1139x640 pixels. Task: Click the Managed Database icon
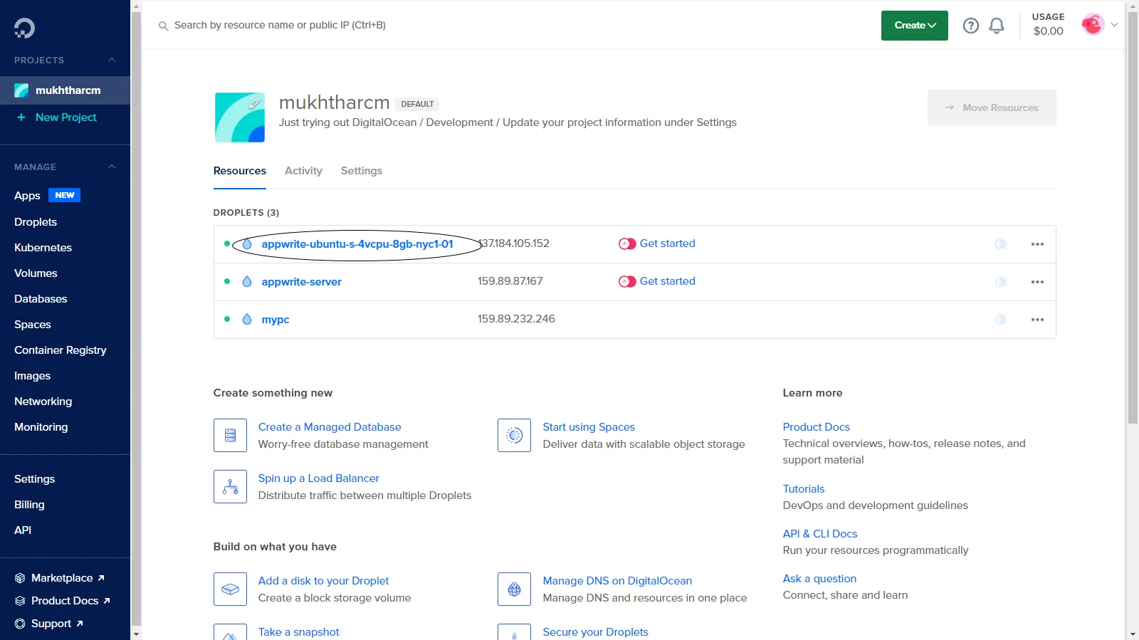click(230, 435)
